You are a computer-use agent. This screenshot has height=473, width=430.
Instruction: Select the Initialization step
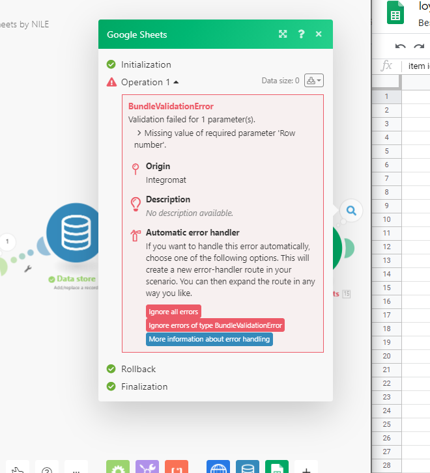[x=146, y=64]
